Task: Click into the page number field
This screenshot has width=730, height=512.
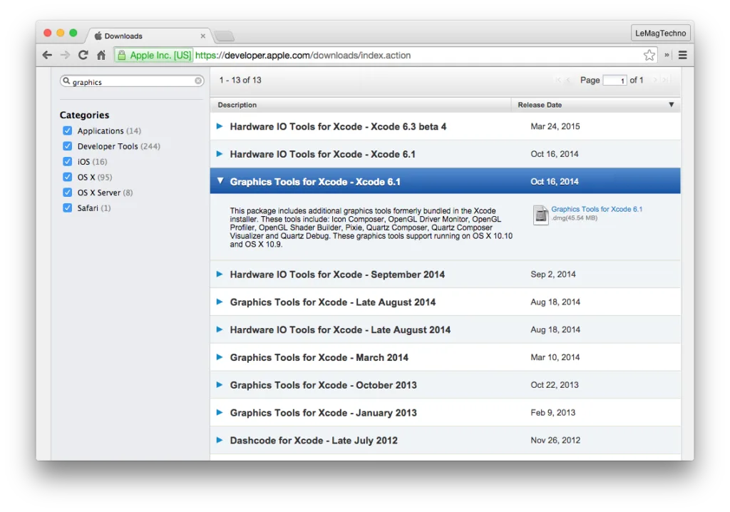Action: click(615, 80)
